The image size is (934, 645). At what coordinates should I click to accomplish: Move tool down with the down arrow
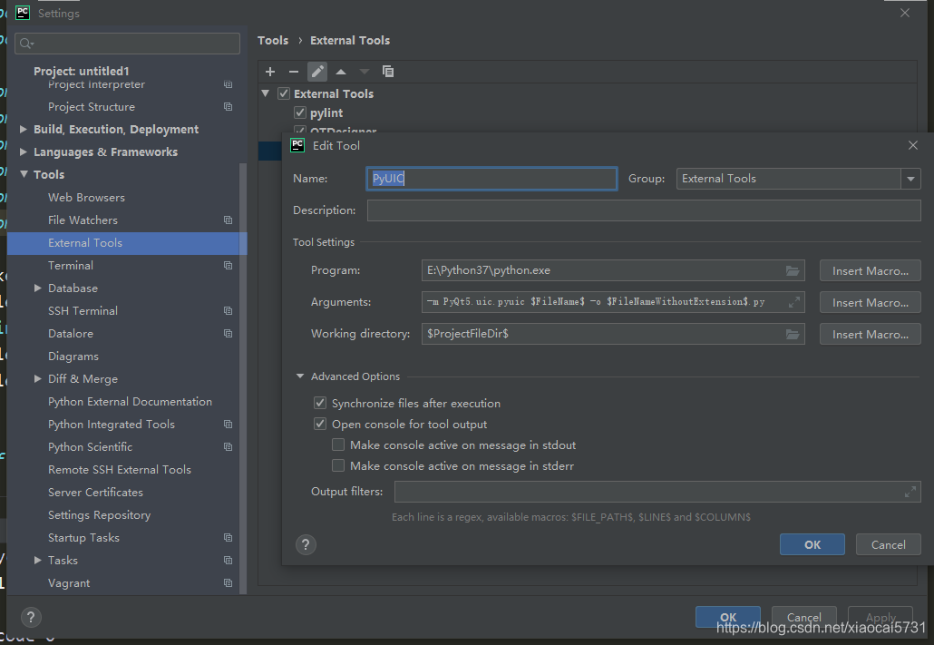[x=364, y=72]
